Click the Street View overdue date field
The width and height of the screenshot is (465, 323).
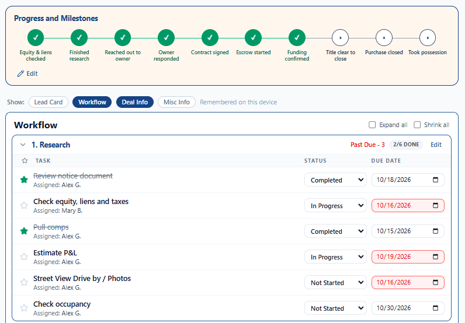(408, 282)
